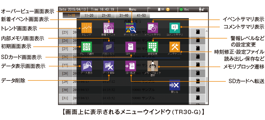
Task: Click the scrollbar up arrow
Action: coord(207,31)
